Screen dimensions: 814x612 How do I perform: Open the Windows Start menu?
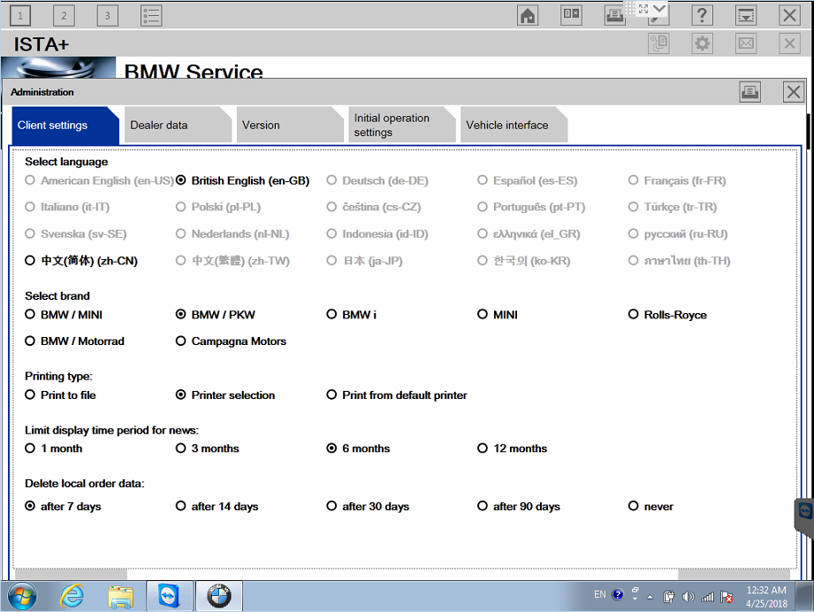tap(22, 596)
